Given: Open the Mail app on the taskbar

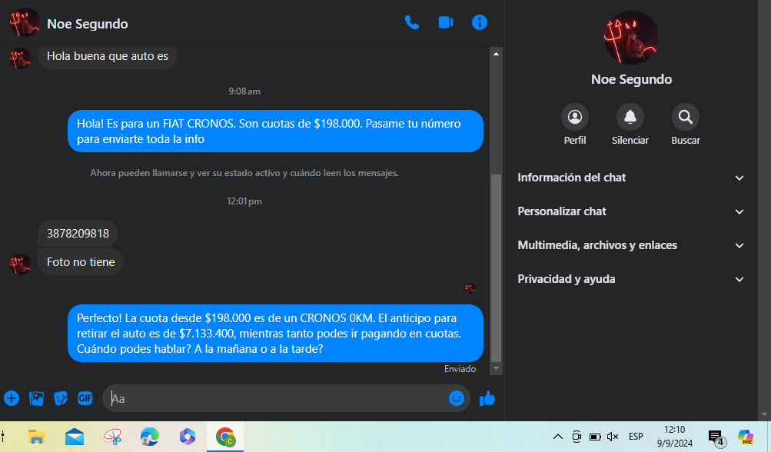Looking at the screenshot, I should [x=75, y=437].
